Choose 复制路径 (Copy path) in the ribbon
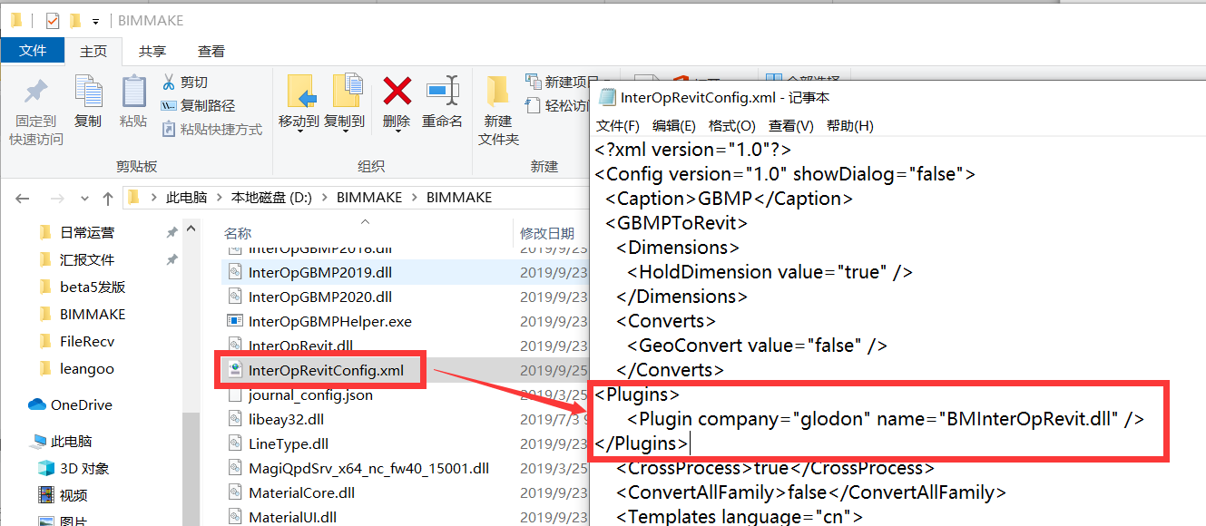This screenshot has width=1206, height=526. 198,105
